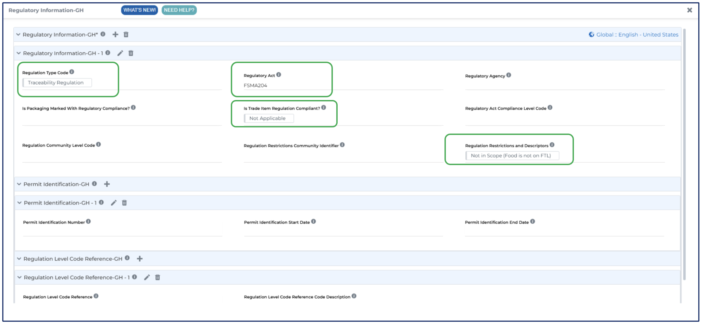Click the Permit Identification Start Date field
Viewport: 702px width, 324px height.
pyautogui.click(x=343, y=232)
